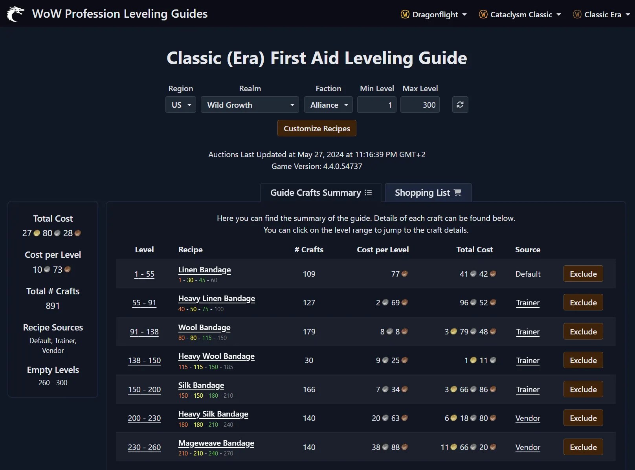Screen dimensions: 635x470
Task: Open the Realm Wild Growth dropdown
Action: click(x=250, y=105)
